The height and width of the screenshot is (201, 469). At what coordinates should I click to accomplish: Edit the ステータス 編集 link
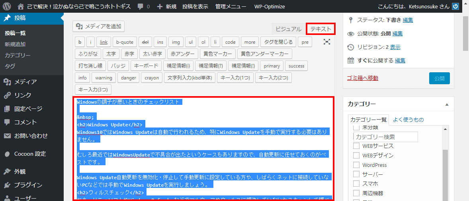click(x=408, y=20)
